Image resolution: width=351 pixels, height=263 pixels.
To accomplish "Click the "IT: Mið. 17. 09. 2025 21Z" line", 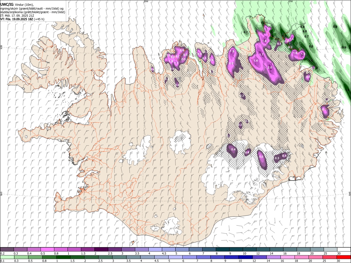I will pyautogui.click(x=17, y=16).
